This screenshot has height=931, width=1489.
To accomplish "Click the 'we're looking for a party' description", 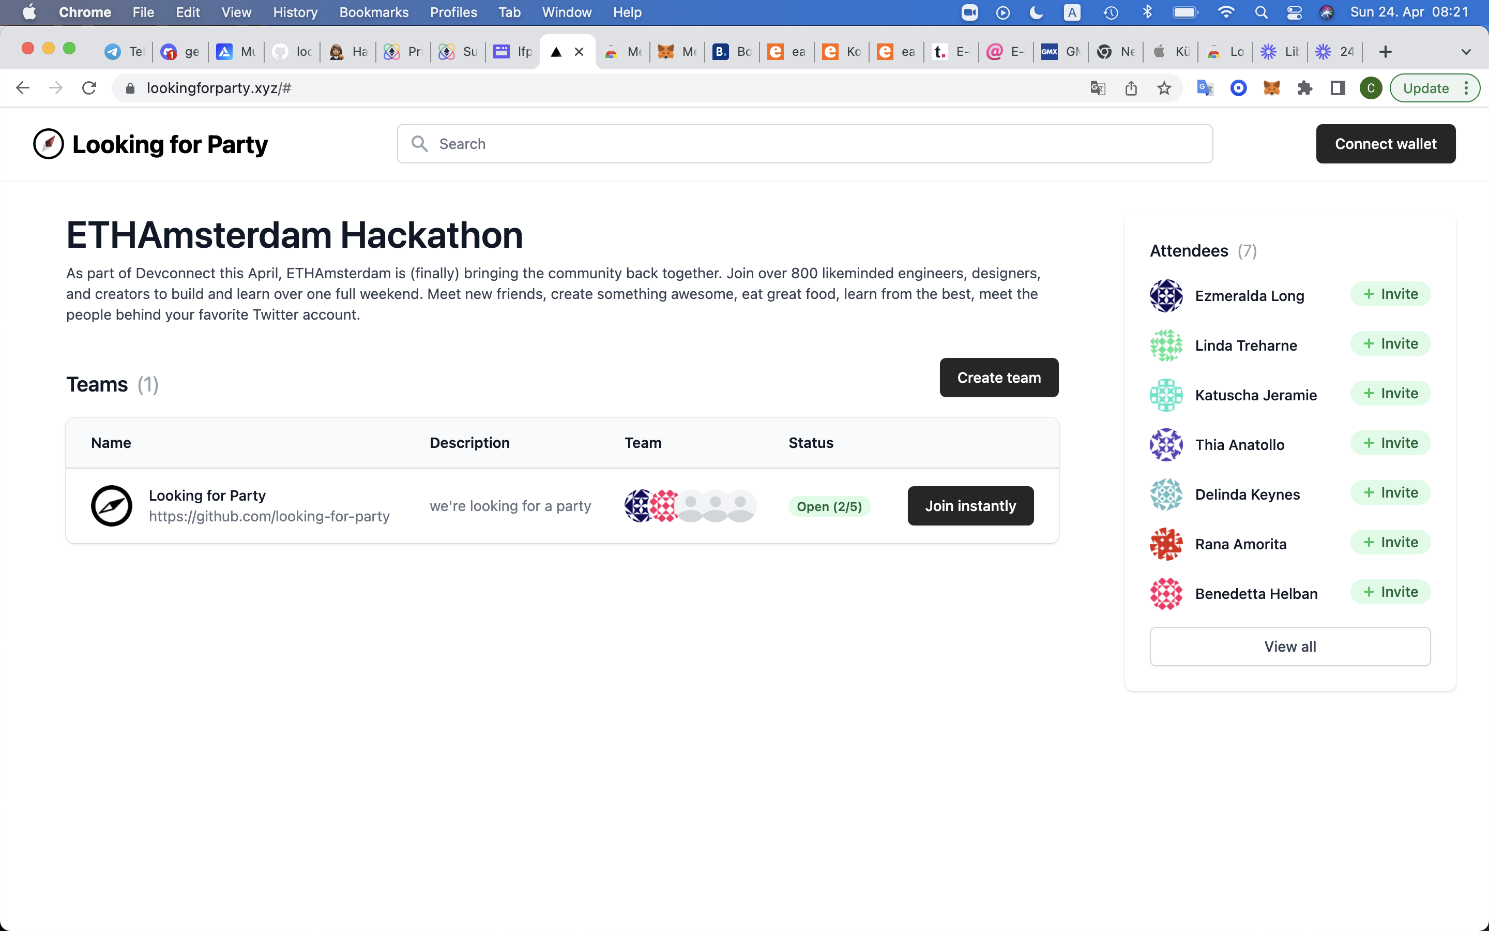I will (x=510, y=506).
